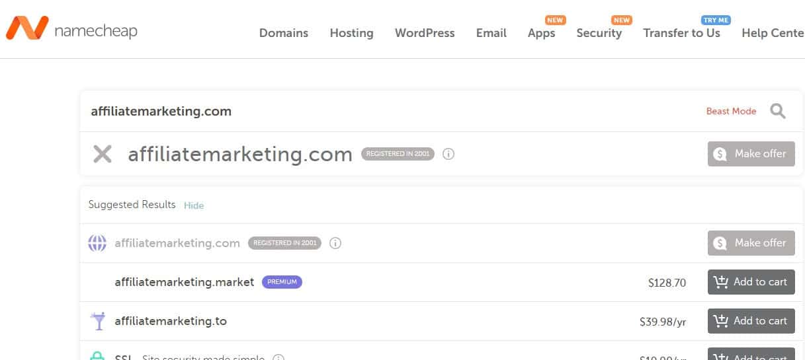Click the $39.98/yr price
Viewport: 805px width, 360px height.
tap(663, 322)
